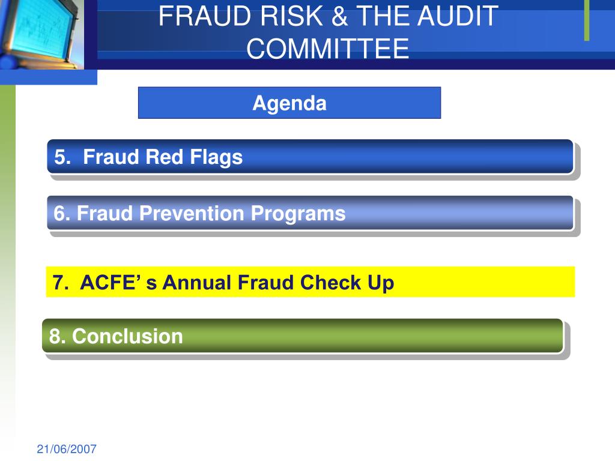Select the number 5. on the first bar
Image resolution: width=615 pixels, height=461 pixels.
[x=62, y=157]
